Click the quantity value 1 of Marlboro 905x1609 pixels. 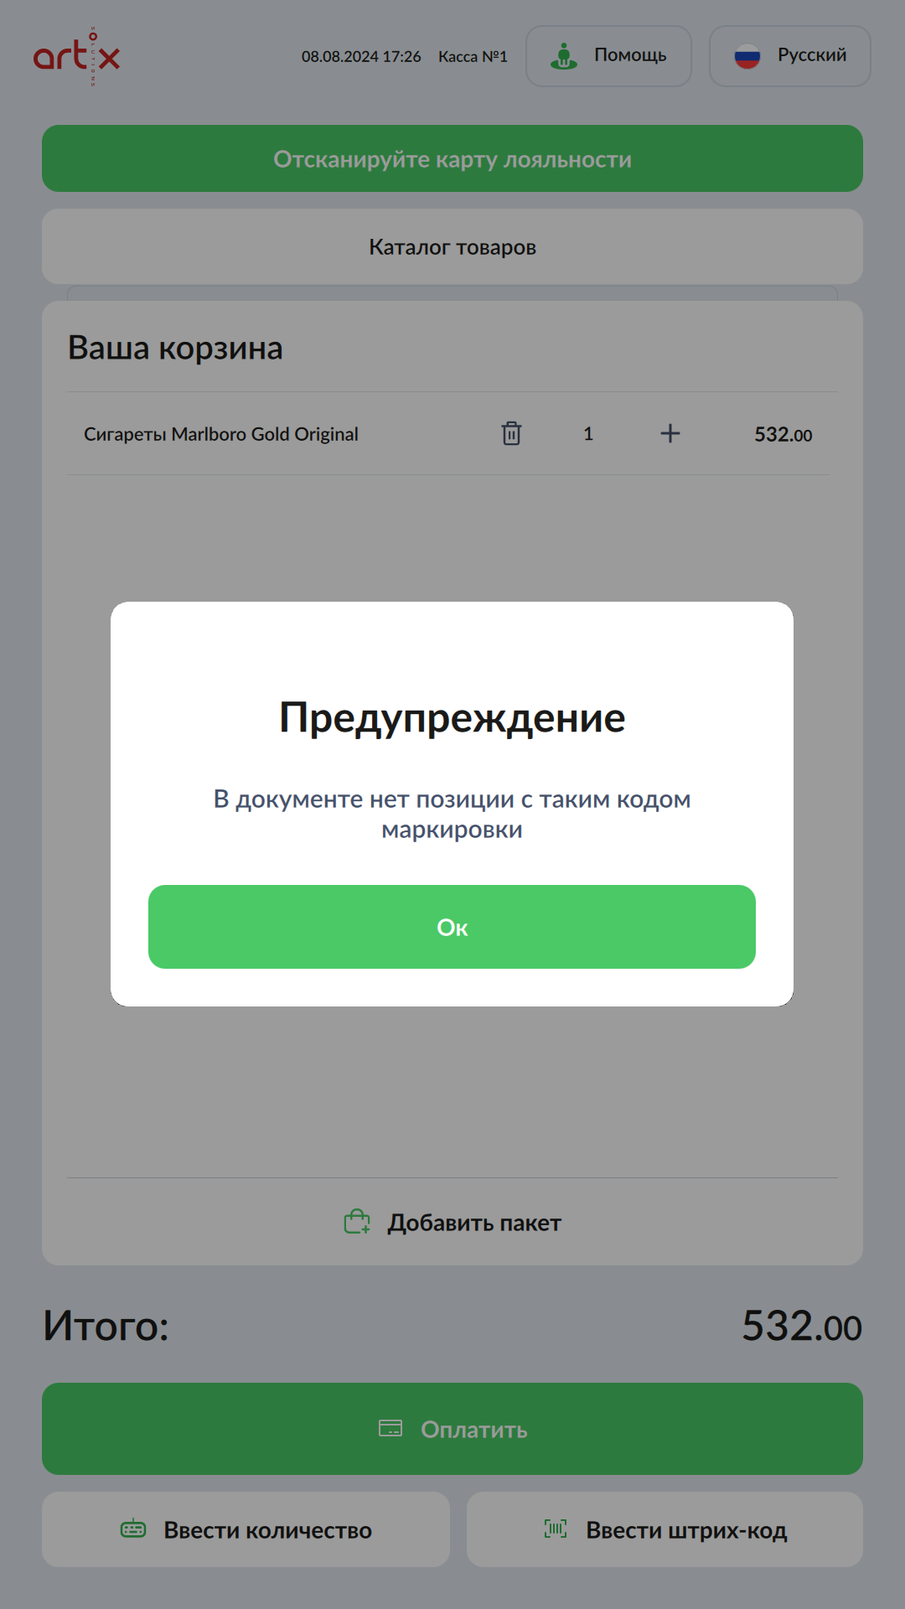(588, 434)
